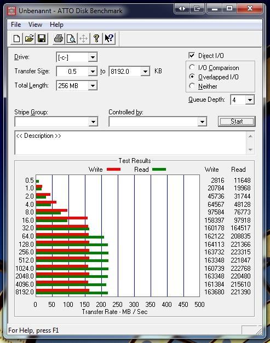Click the New document toolbar icon
270x343 pixels.
click(16, 39)
